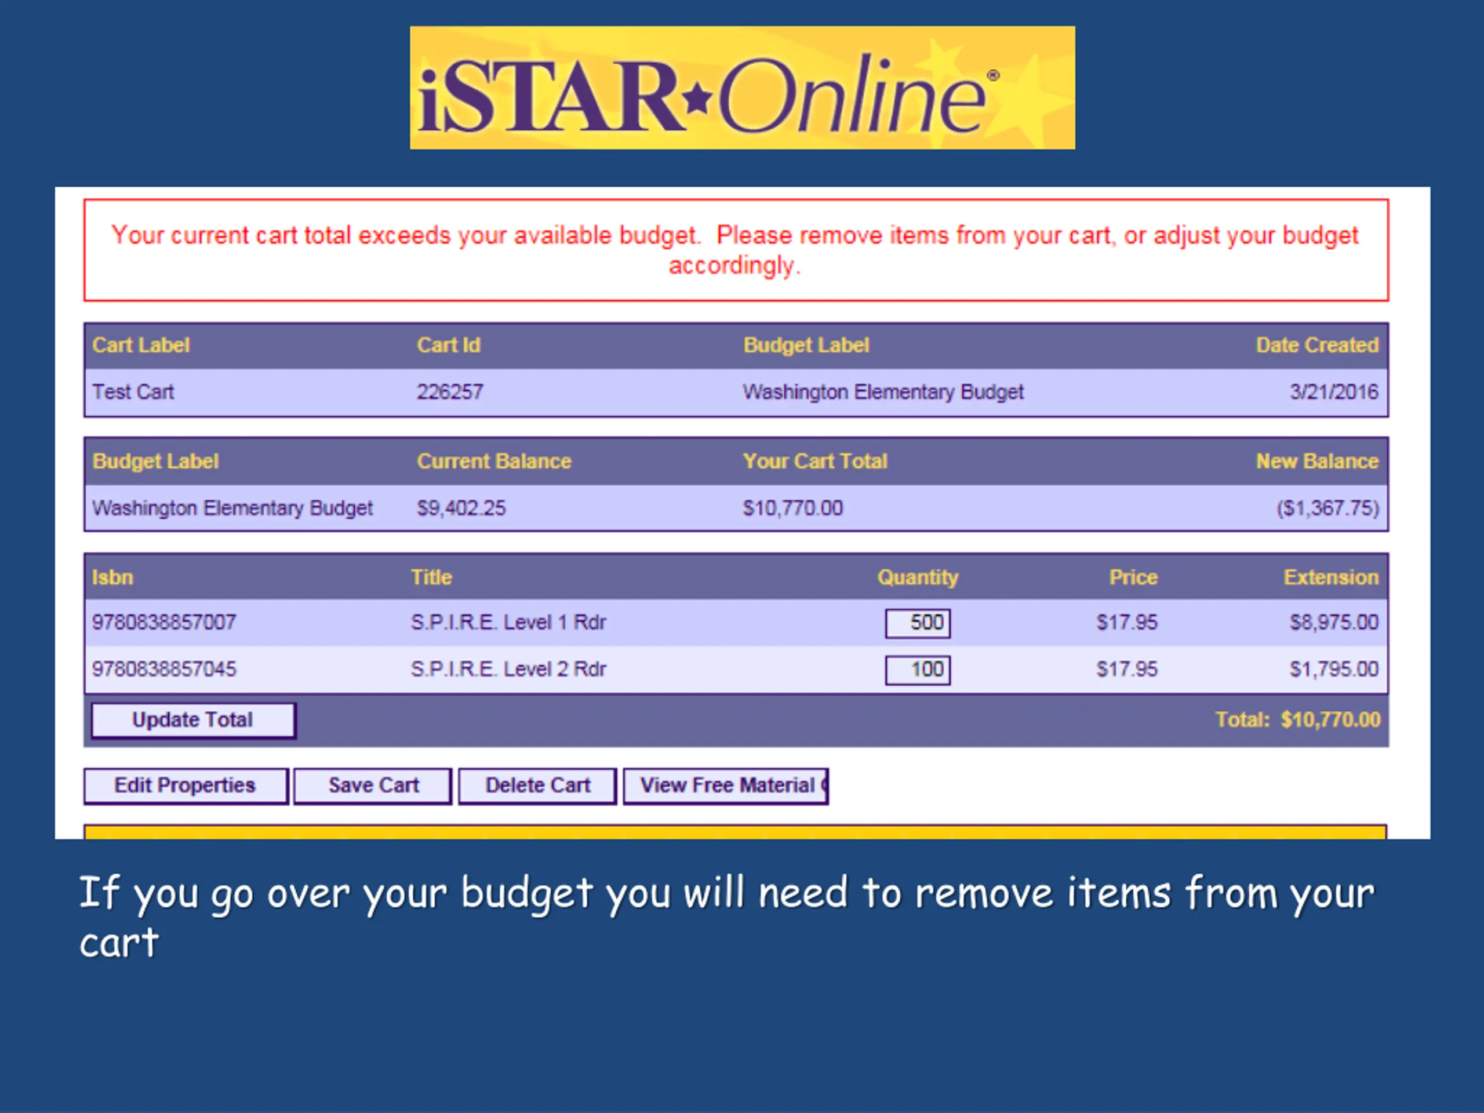The image size is (1484, 1113).
Task: Click the Price column header
Action: click(1133, 577)
